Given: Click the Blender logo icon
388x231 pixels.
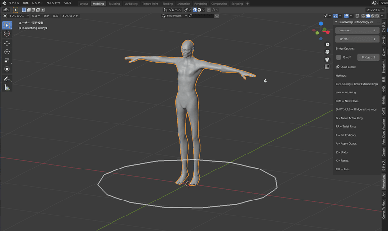Looking at the screenshot, I should pyautogui.click(x=4, y=3).
